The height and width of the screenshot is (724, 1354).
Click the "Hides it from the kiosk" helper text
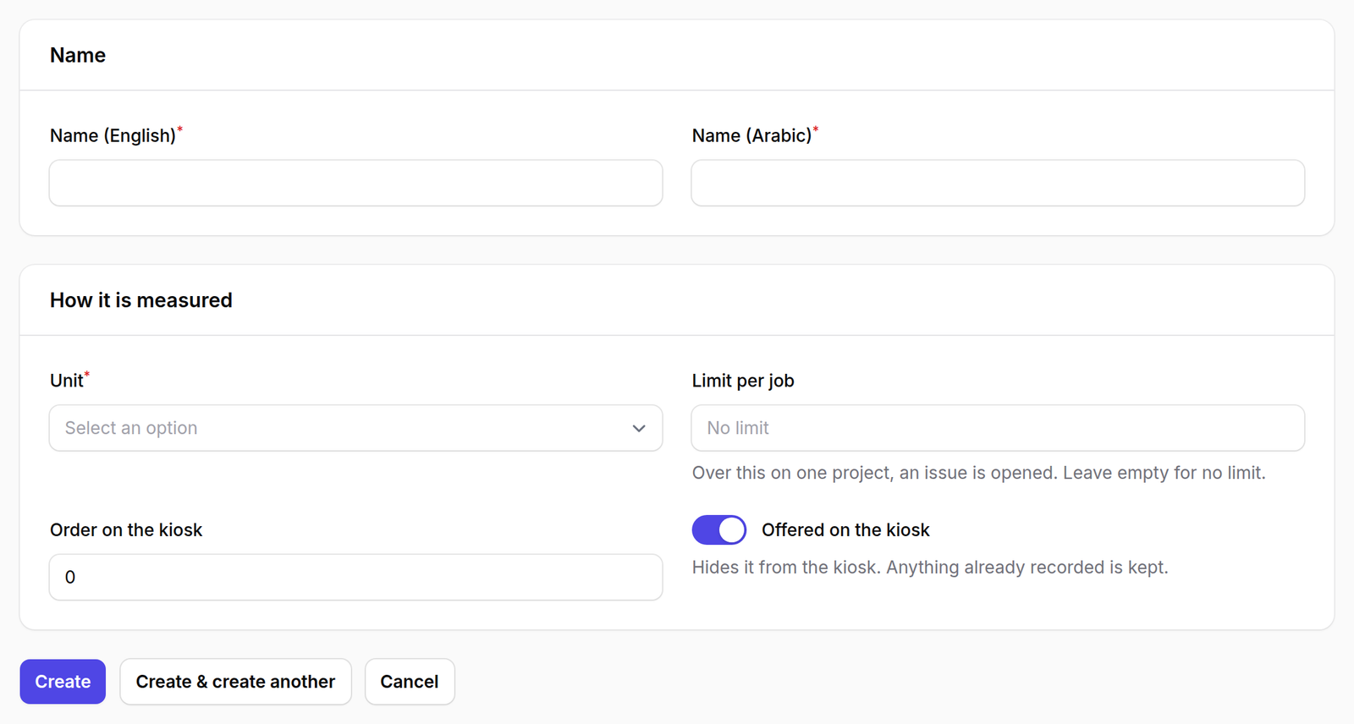tap(930, 568)
